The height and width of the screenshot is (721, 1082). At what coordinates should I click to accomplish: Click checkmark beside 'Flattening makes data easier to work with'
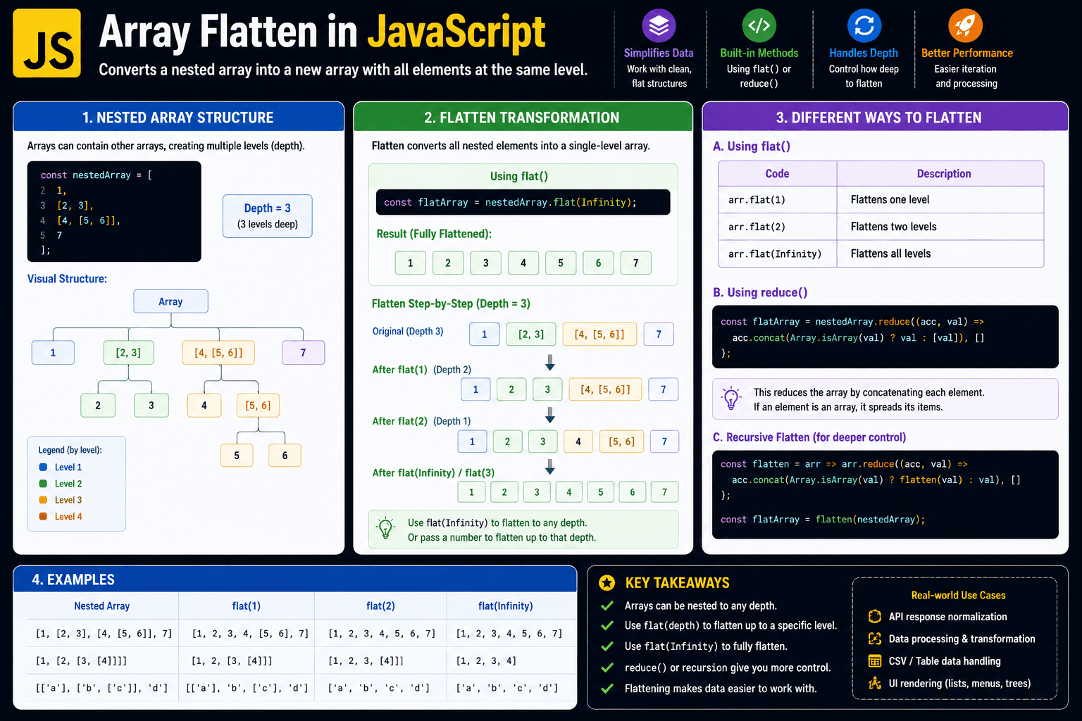[x=607, y=689]
